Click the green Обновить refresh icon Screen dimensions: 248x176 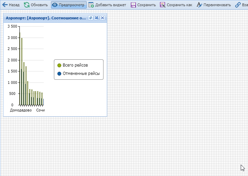point(27,5)
